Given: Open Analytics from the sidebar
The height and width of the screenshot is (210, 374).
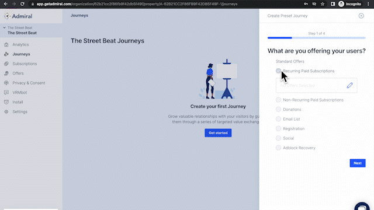Looking at the screenshot, I should (x=20, y=44).
